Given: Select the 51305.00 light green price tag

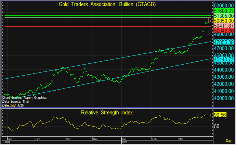Looking at the screenshot, I should pos(223,16).
